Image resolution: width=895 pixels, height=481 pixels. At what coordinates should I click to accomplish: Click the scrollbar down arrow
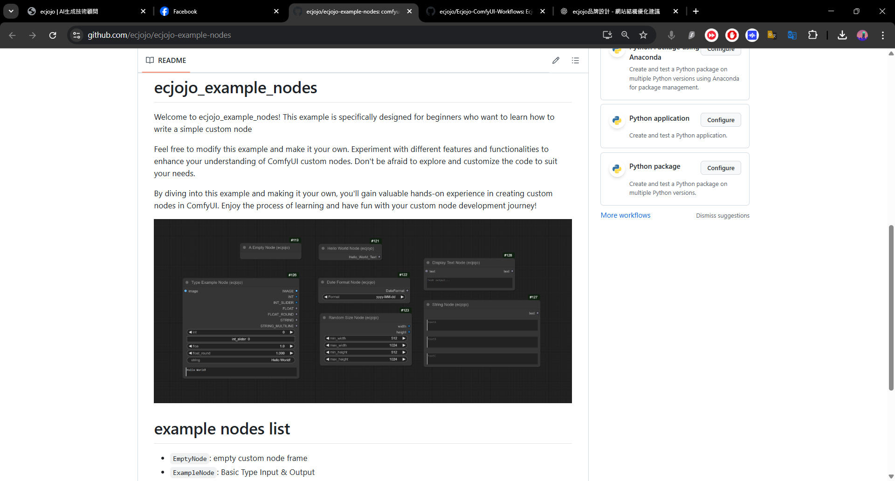[x=891, y=476]
